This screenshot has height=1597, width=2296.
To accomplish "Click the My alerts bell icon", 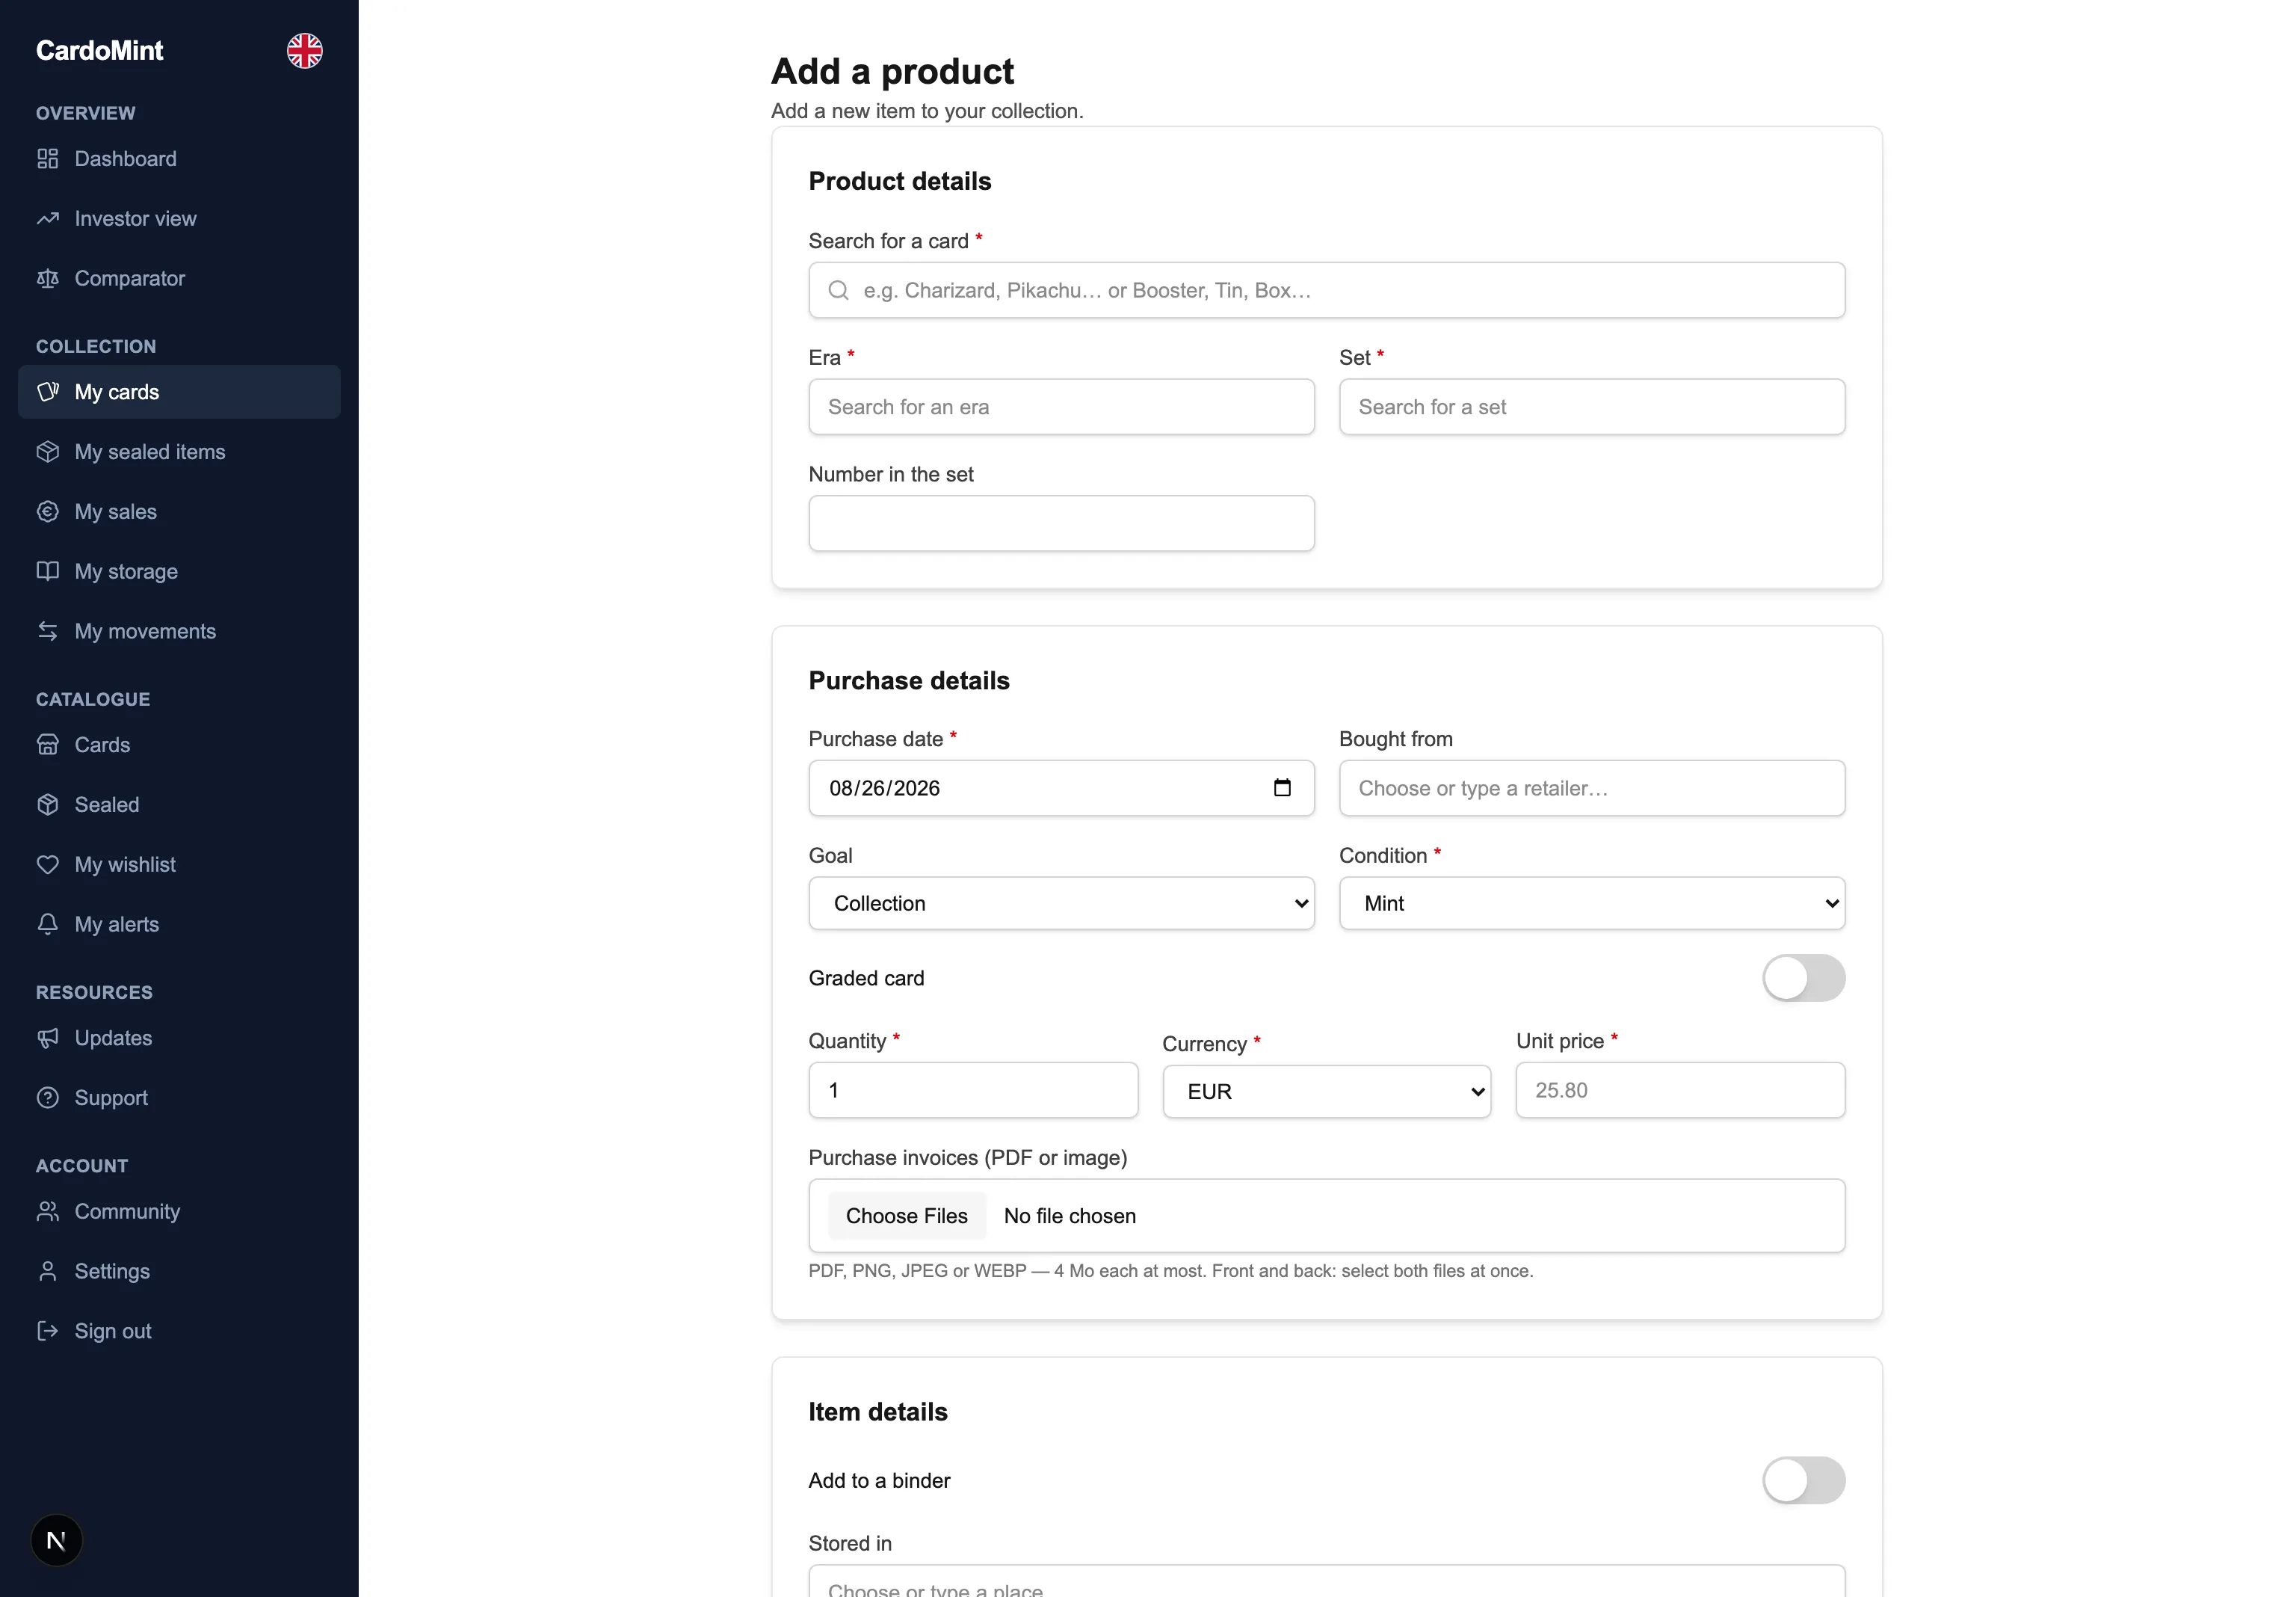I will pos(48,925).
